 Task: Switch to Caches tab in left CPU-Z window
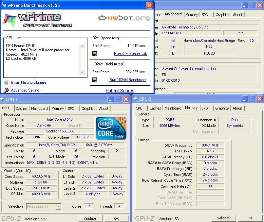click(22, 109)
